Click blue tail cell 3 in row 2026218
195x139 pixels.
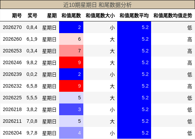71,109
